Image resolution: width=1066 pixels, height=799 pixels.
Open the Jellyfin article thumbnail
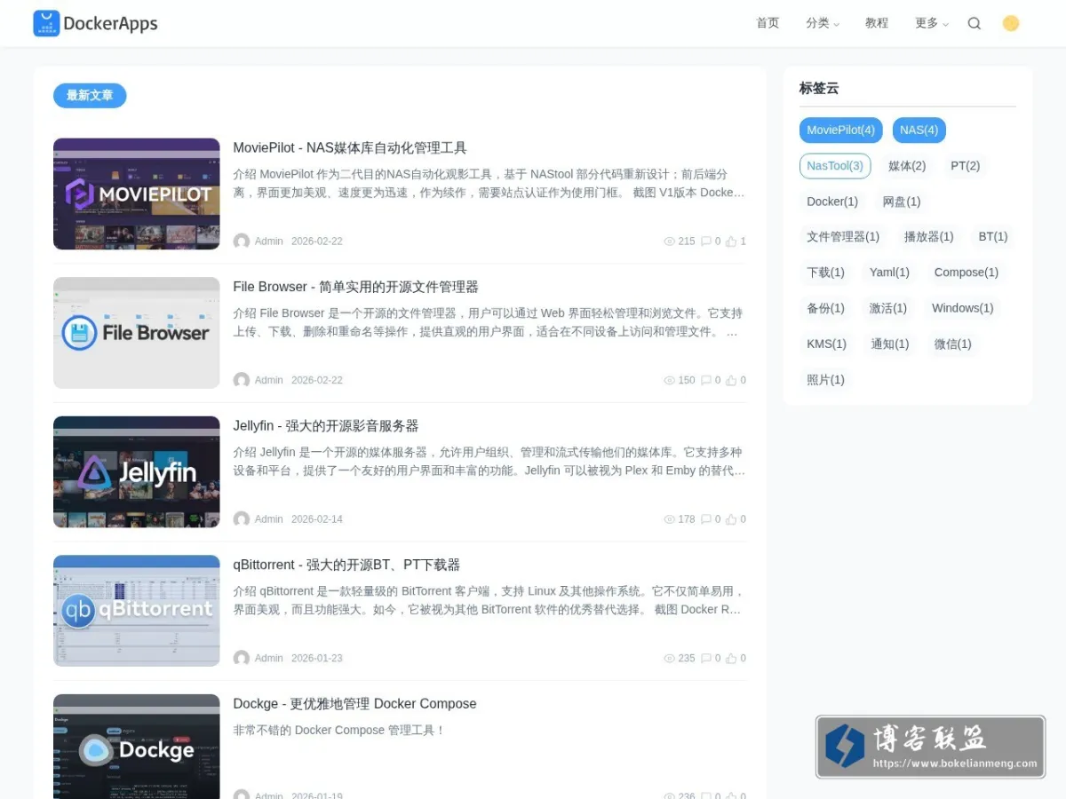coord(136,472)
